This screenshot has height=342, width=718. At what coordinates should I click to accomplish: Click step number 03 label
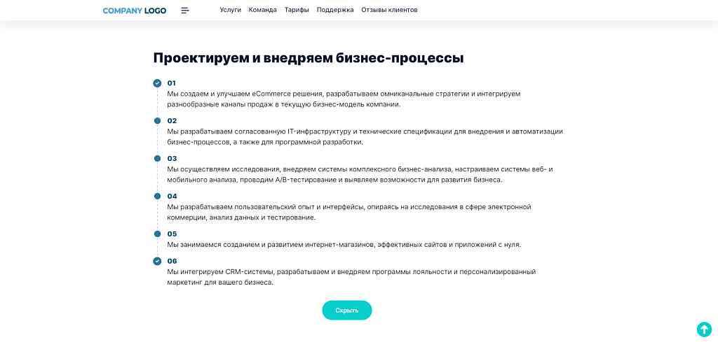172,159
